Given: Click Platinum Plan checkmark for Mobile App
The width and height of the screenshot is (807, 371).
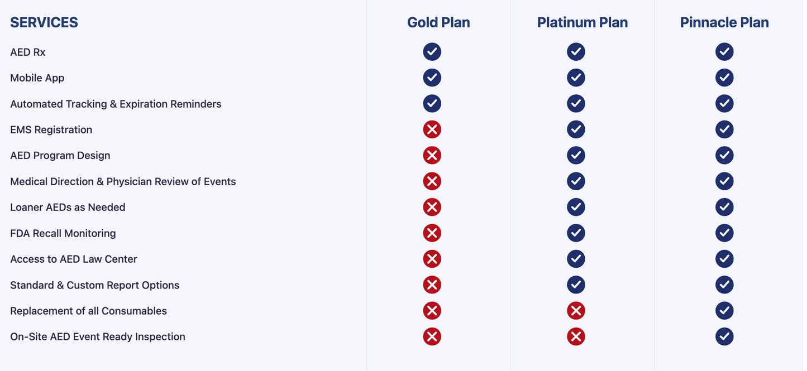Looking at the screenshot, I should pyautogui.click(x=576, y=78).
